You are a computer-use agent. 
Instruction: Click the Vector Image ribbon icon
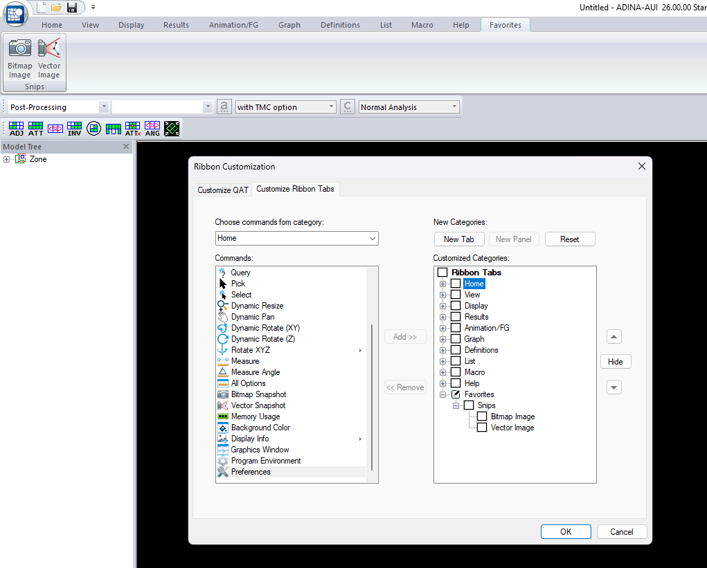click(48, 48)
